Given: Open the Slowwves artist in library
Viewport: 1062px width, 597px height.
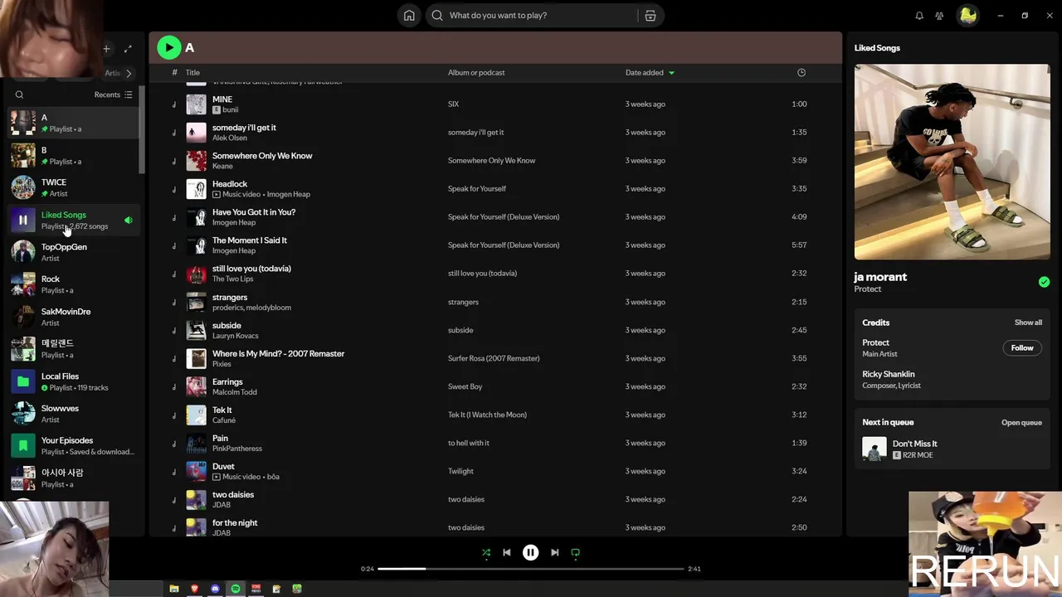Looking at the screenshot, I should point(75,414).
